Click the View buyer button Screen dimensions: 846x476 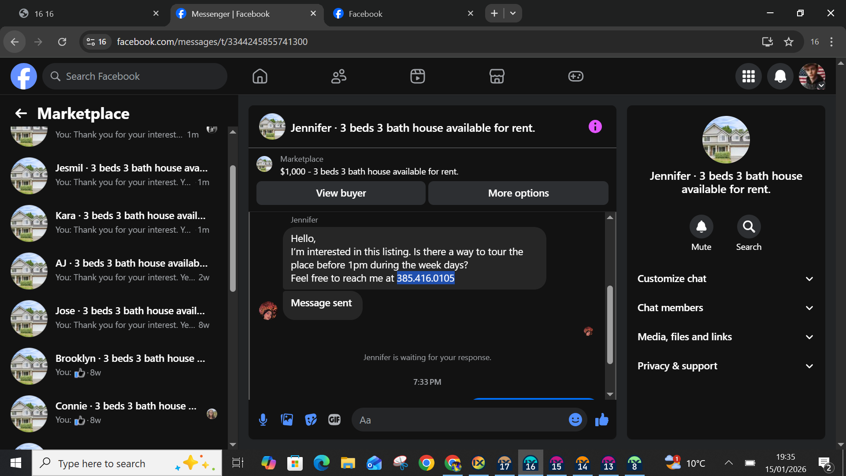[341, 193]
